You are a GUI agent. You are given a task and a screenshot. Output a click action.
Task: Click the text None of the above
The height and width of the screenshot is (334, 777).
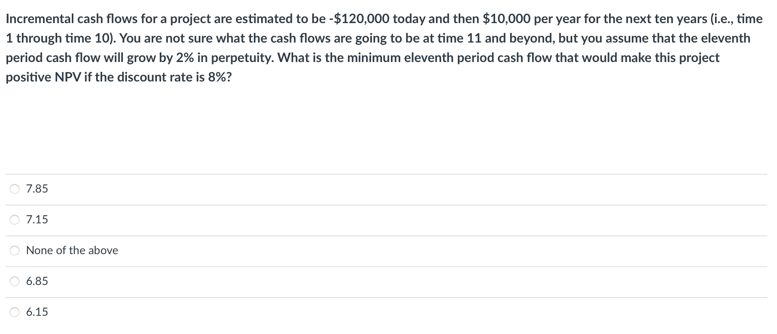point(72,250)
